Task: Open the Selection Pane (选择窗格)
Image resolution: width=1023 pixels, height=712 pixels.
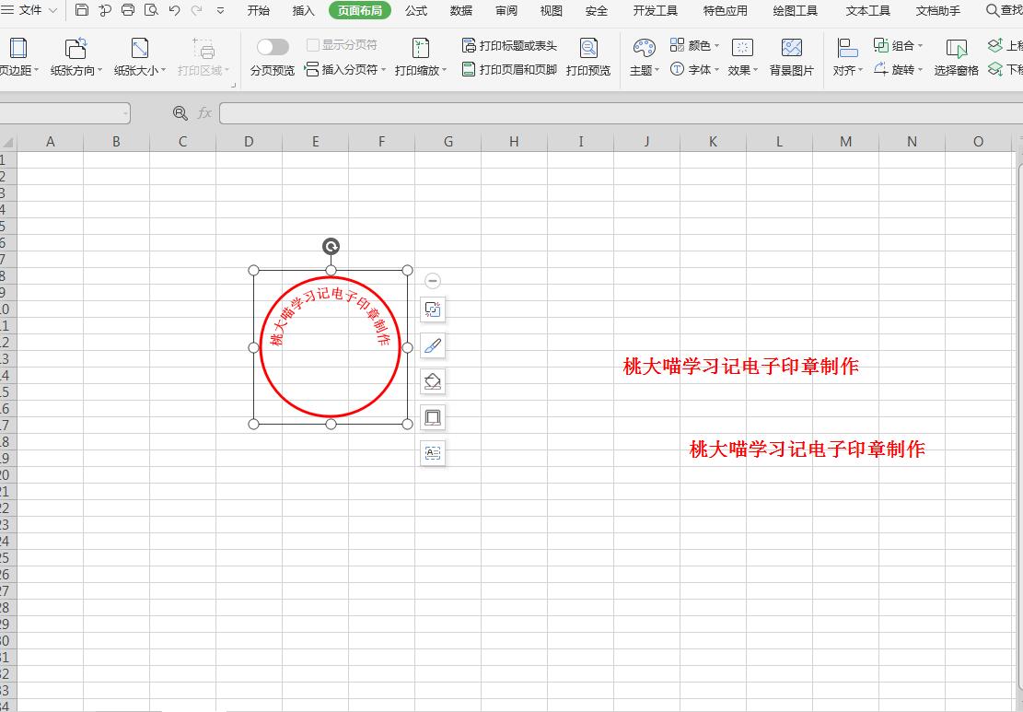Action: click(x=956, y=57)
